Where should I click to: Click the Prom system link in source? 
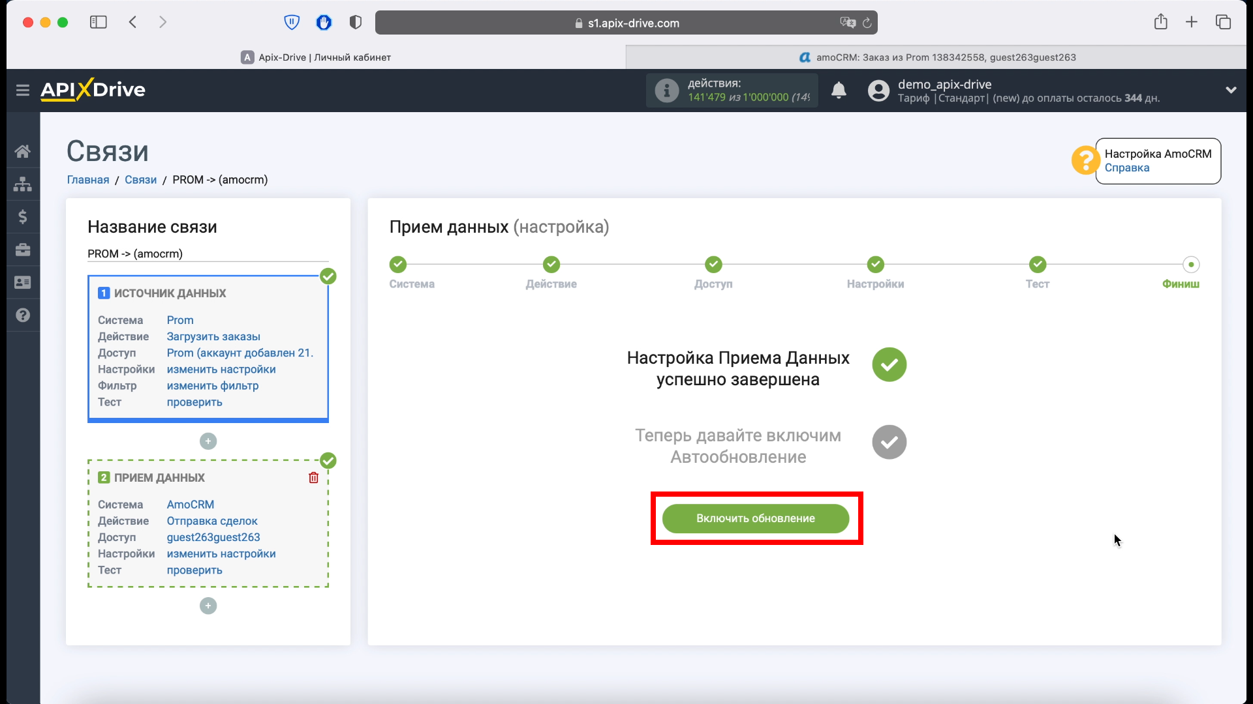tap(180, 320)
